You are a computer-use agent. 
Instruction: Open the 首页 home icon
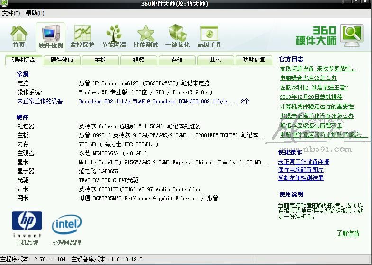19,37
